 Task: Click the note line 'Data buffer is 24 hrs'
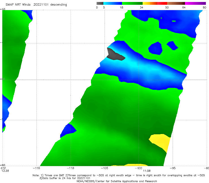tap(65, 178)
